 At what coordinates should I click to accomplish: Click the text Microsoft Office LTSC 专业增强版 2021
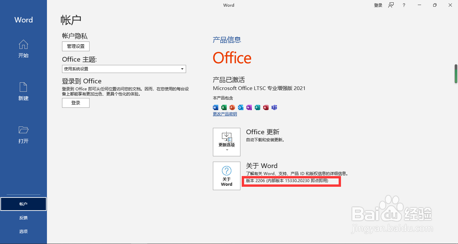pyautogui.click(x=259, y=88)
